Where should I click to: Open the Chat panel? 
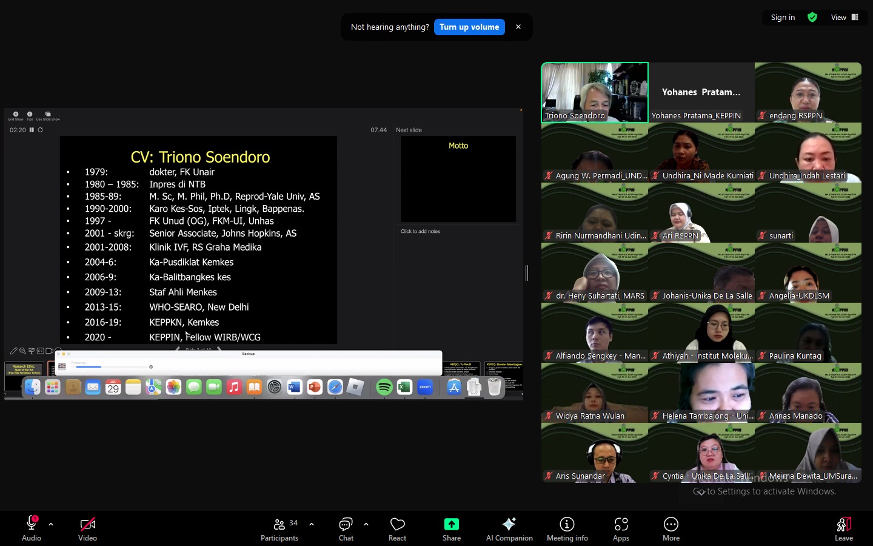(x=346, y=528)
